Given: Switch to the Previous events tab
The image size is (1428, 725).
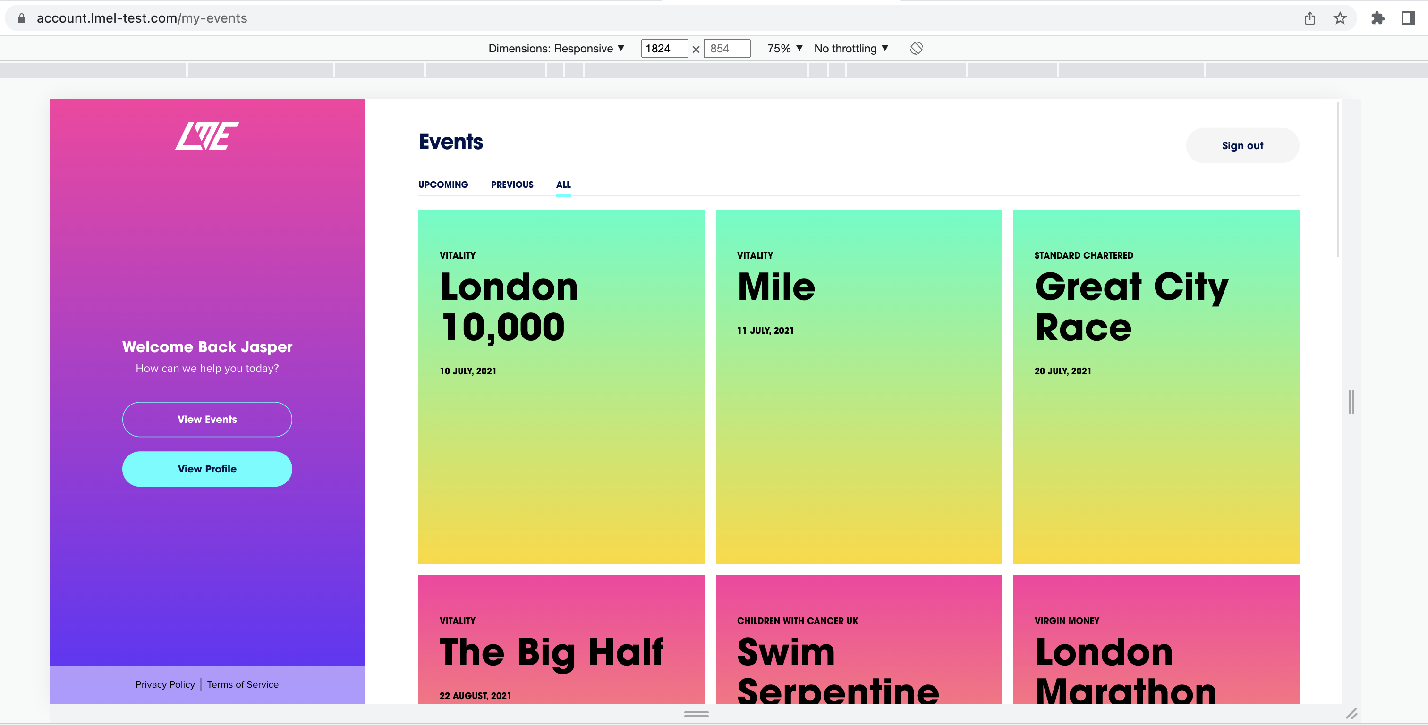Looking at the screenshot, I should (512, 185).
